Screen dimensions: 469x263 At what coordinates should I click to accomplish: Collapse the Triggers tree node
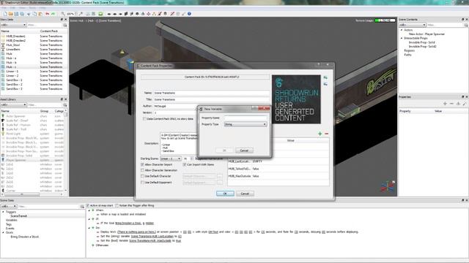click(3, 212)
